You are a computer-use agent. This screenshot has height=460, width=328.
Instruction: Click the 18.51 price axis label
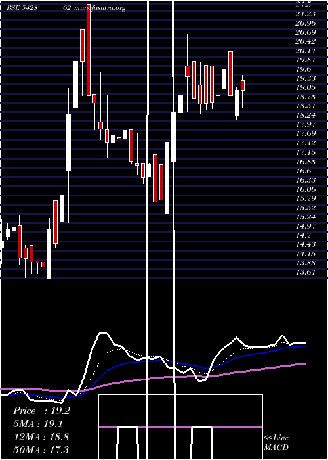point(306,106)
